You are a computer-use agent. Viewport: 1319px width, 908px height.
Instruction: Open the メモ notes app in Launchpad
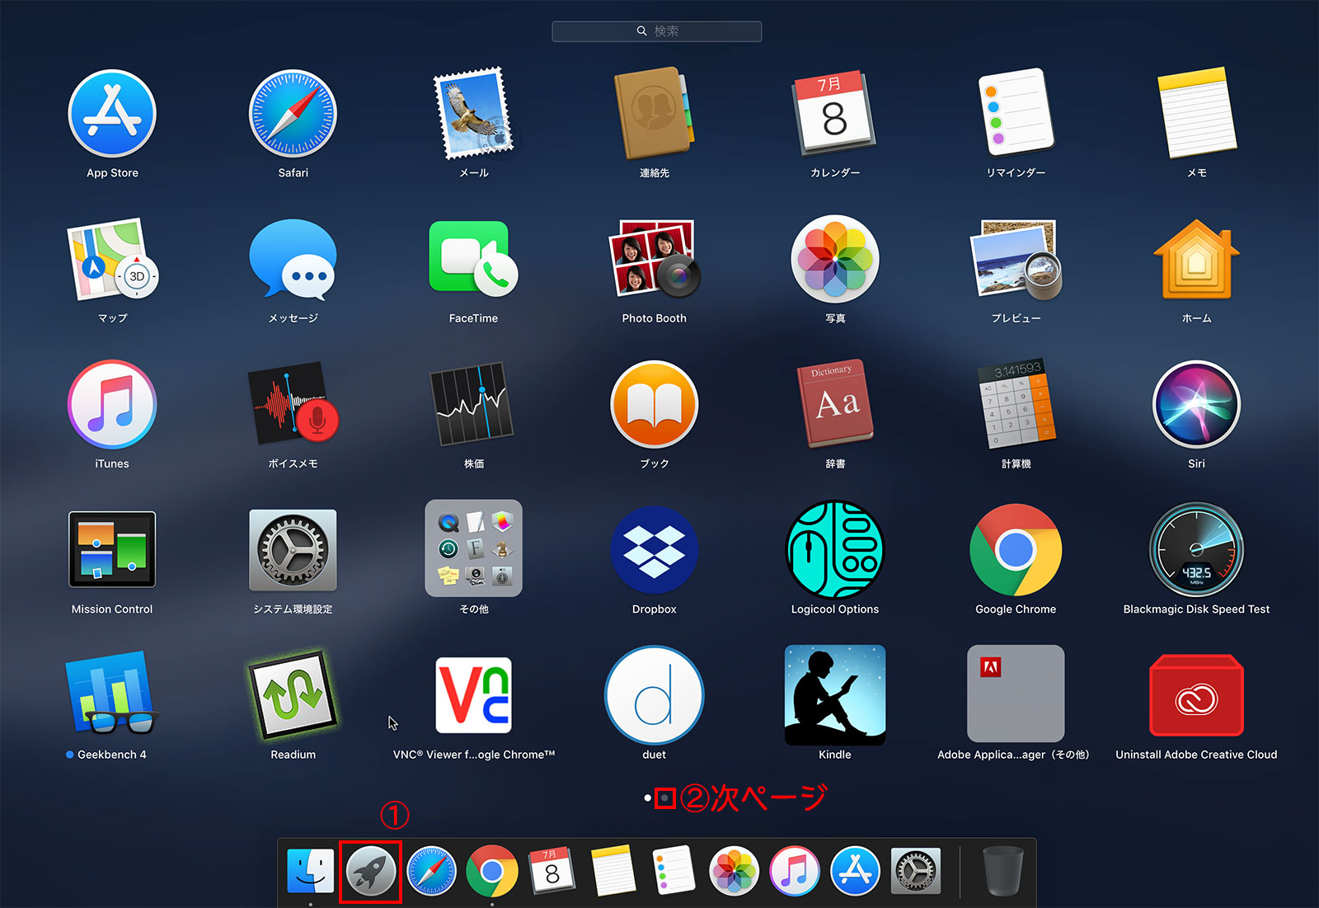coord(1196,112)
